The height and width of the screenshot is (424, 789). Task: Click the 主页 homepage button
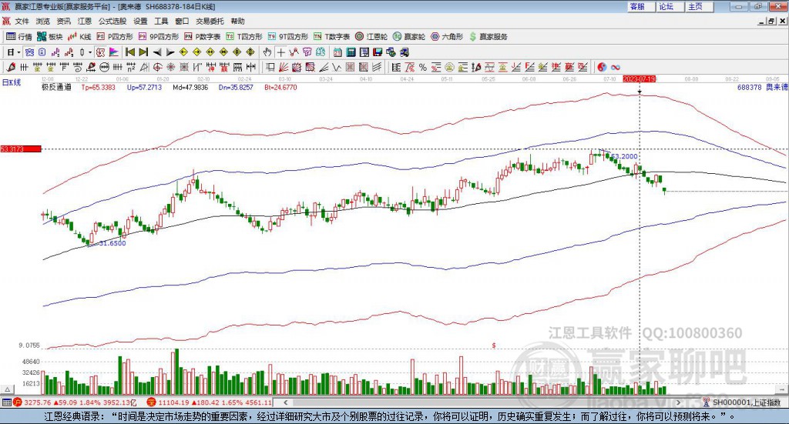pyautogui.click(x=700, y=6)
